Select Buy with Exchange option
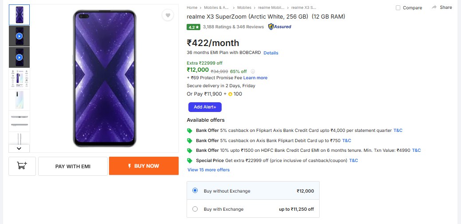 pyautogui.click(x=195, y=209)
